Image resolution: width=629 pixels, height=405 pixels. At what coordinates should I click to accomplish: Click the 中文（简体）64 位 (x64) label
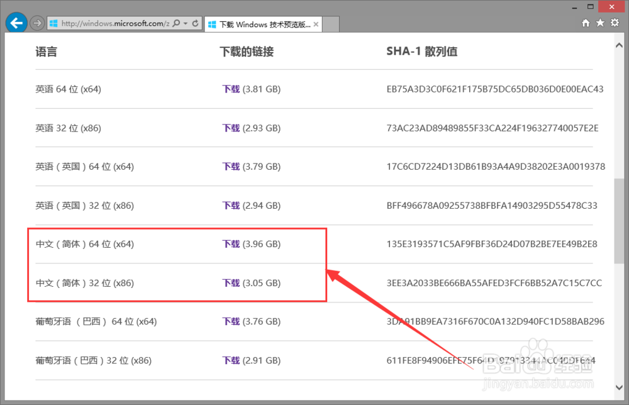click(x=85, y=244)
